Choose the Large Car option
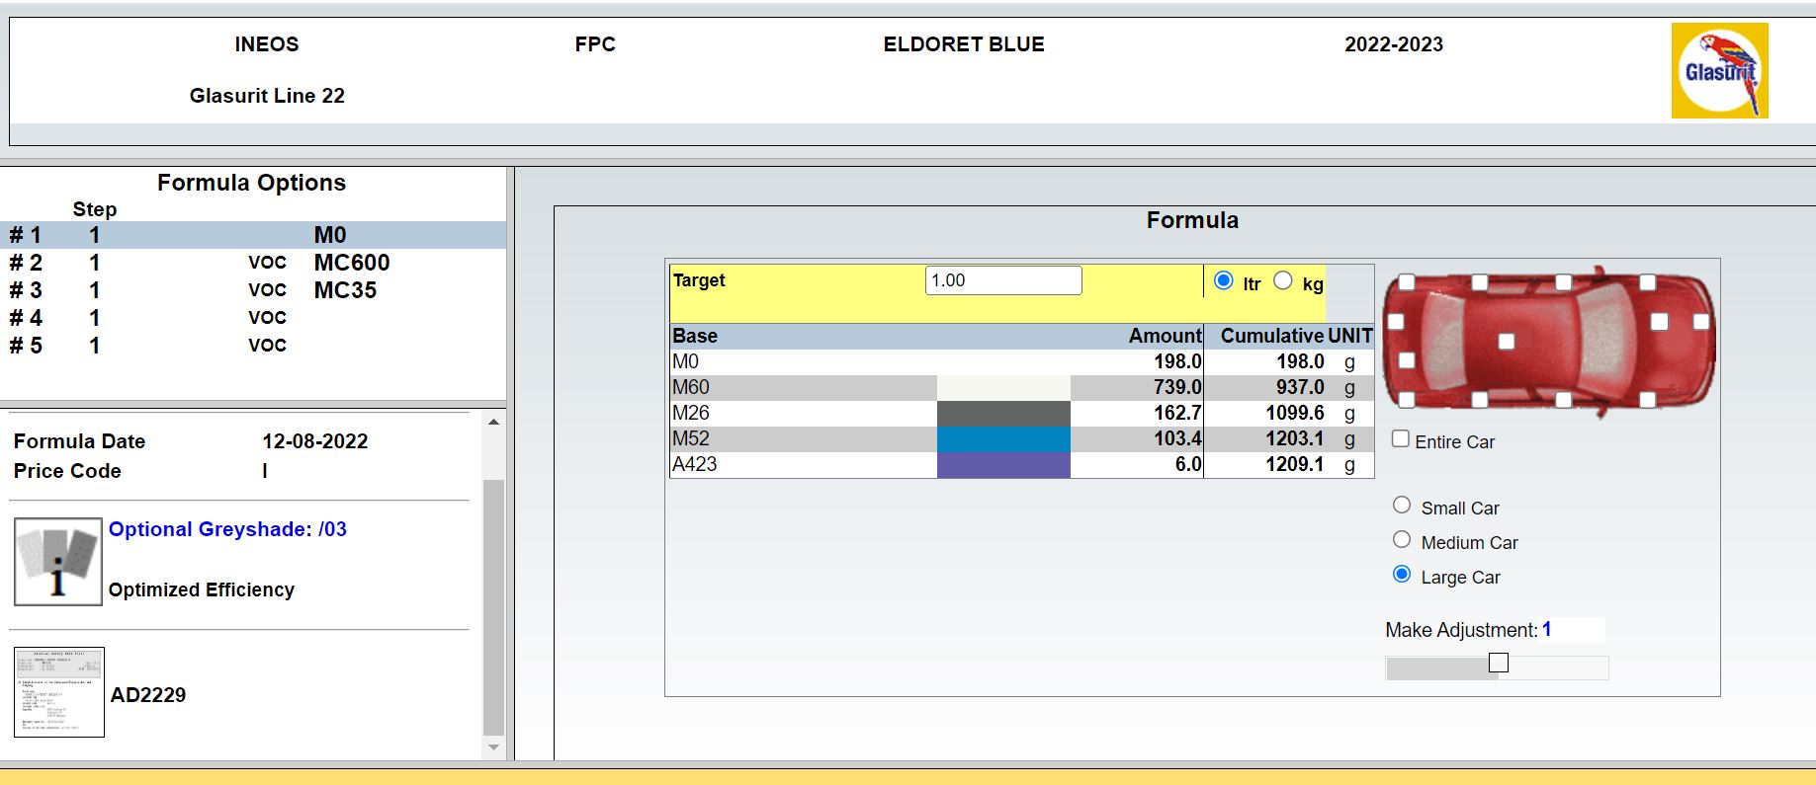The height and width of the screenshot is (785, 1816). point(1402,575)
